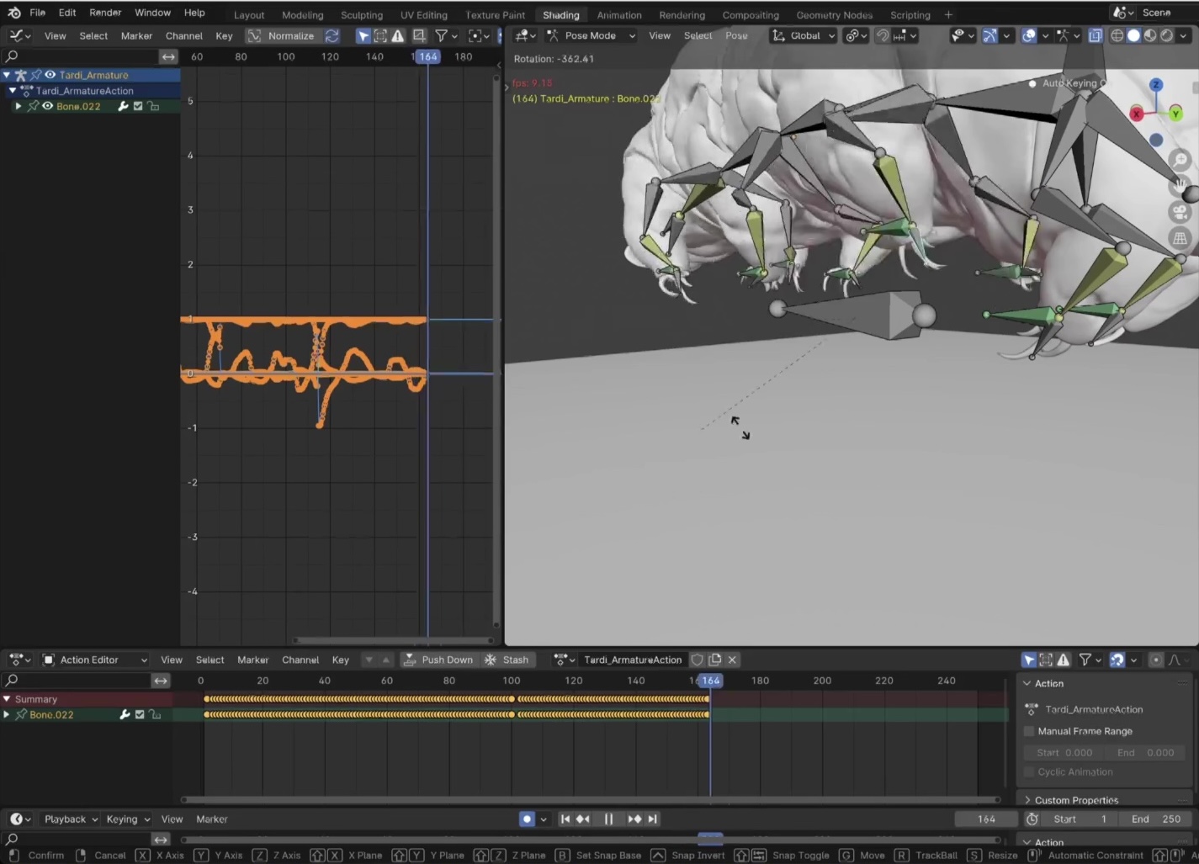Expand Bone.022 channel in graph editor

(19, 106)
